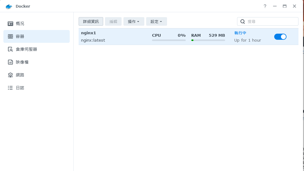Click the CPU usage bar of nginx1
The width and height of the screenshot is (304, 171).
point(169,40)
